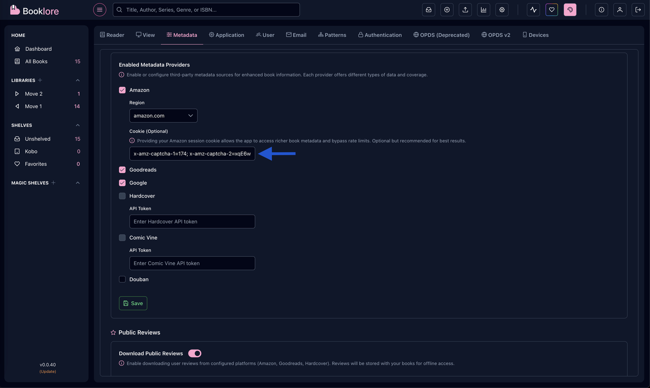
Task: Uncheck the Amazon metadata provider
Action: pos(122,90)
